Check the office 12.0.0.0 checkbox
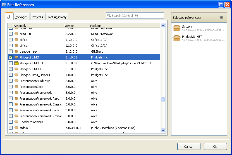Image resolution: width=232 pixels, height=155 pixels. [x=11, y=46]
